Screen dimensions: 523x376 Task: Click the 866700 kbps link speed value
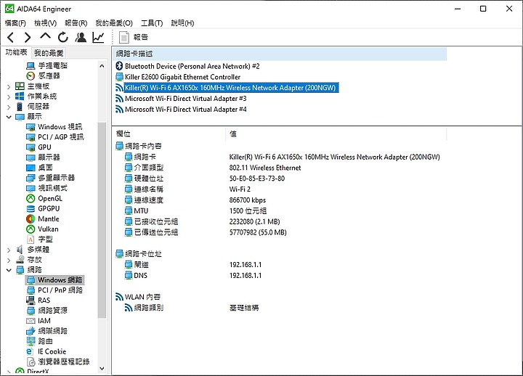click(248, 200)
